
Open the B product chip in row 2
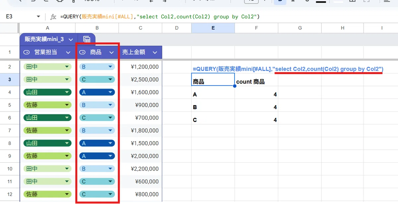[x=97, y=67]
